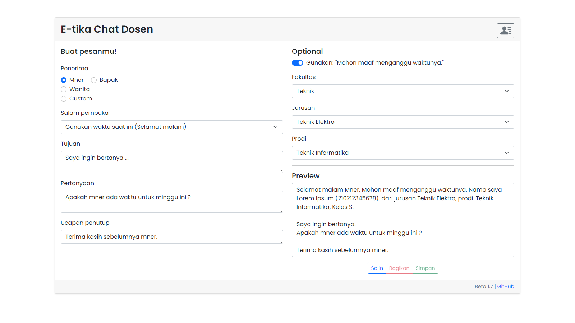
Task: Open the Salam pembuka dropdown
Action: tap(172, 127)
